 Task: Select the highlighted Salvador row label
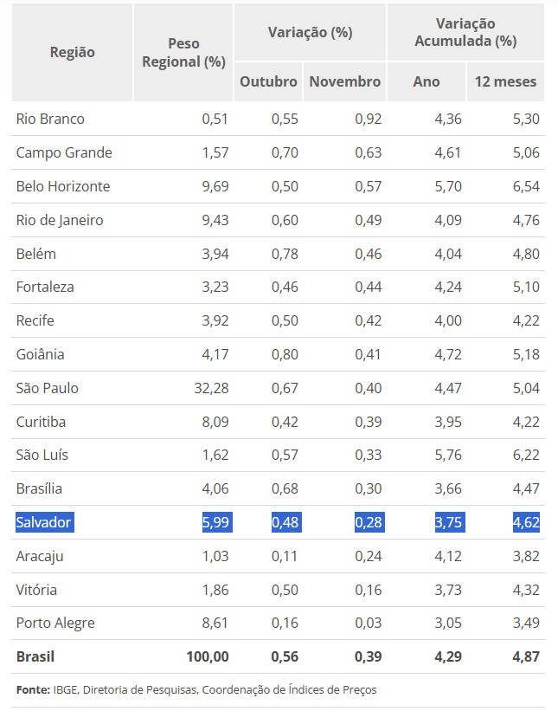tap(44, 522)
